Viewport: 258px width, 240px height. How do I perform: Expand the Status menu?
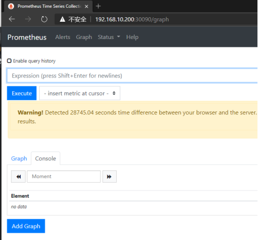pos(109,37)
